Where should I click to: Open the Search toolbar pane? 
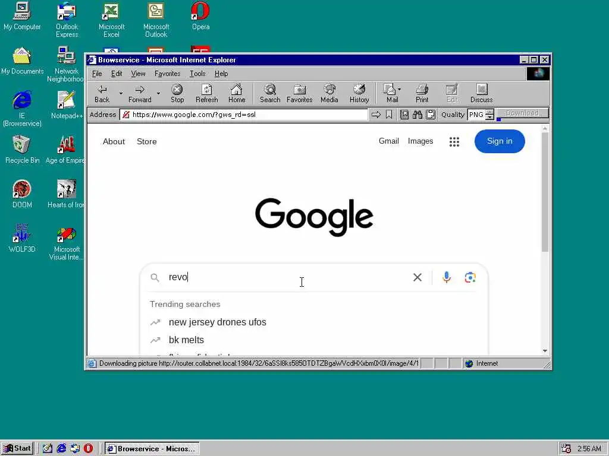[270, 93]
